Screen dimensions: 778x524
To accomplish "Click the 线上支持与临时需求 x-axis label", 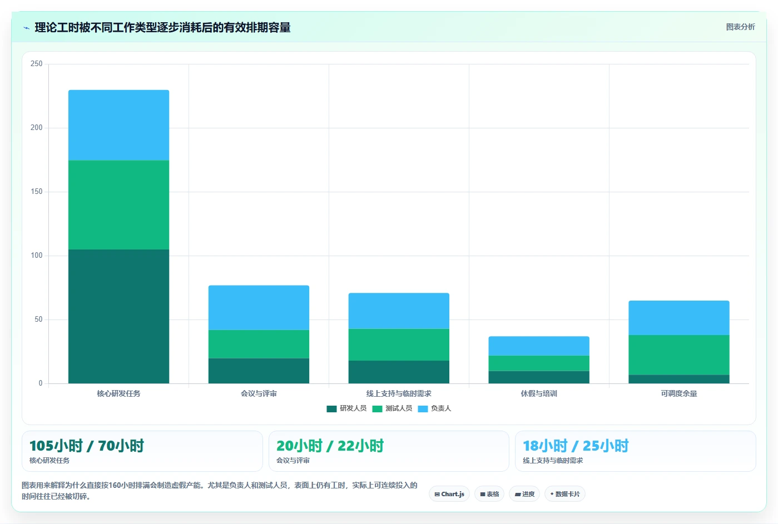I will [399, 393].
